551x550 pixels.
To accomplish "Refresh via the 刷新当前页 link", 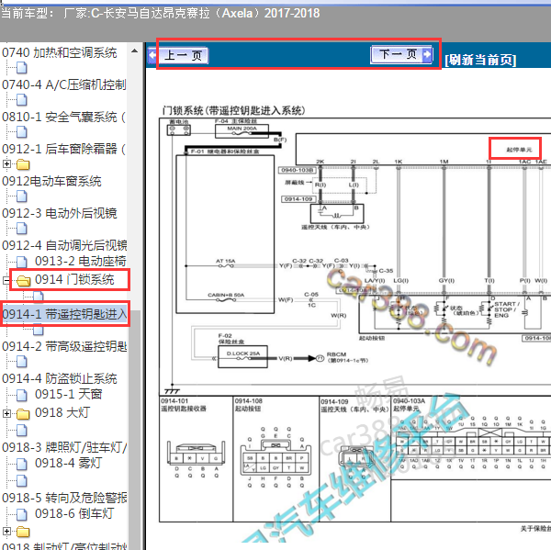I will click(480, 60).
